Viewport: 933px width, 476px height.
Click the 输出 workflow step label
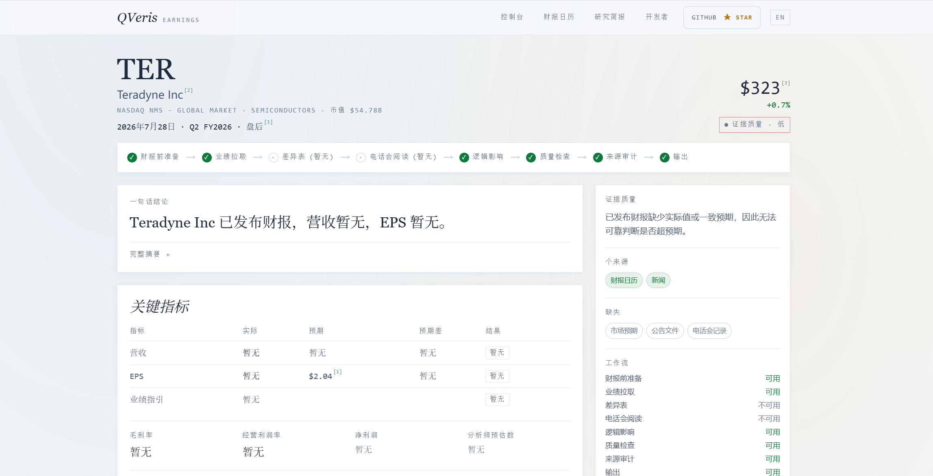681,157
